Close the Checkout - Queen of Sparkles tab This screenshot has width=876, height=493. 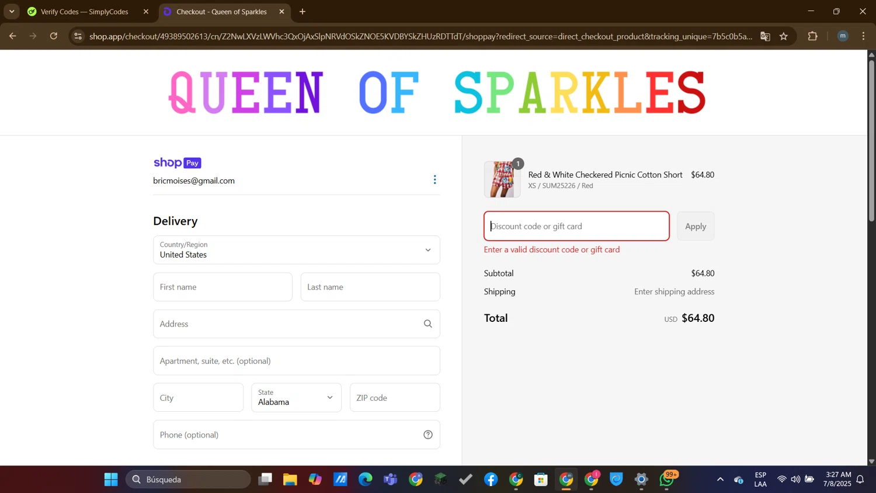pyautogui.click(x=281, y=12)
